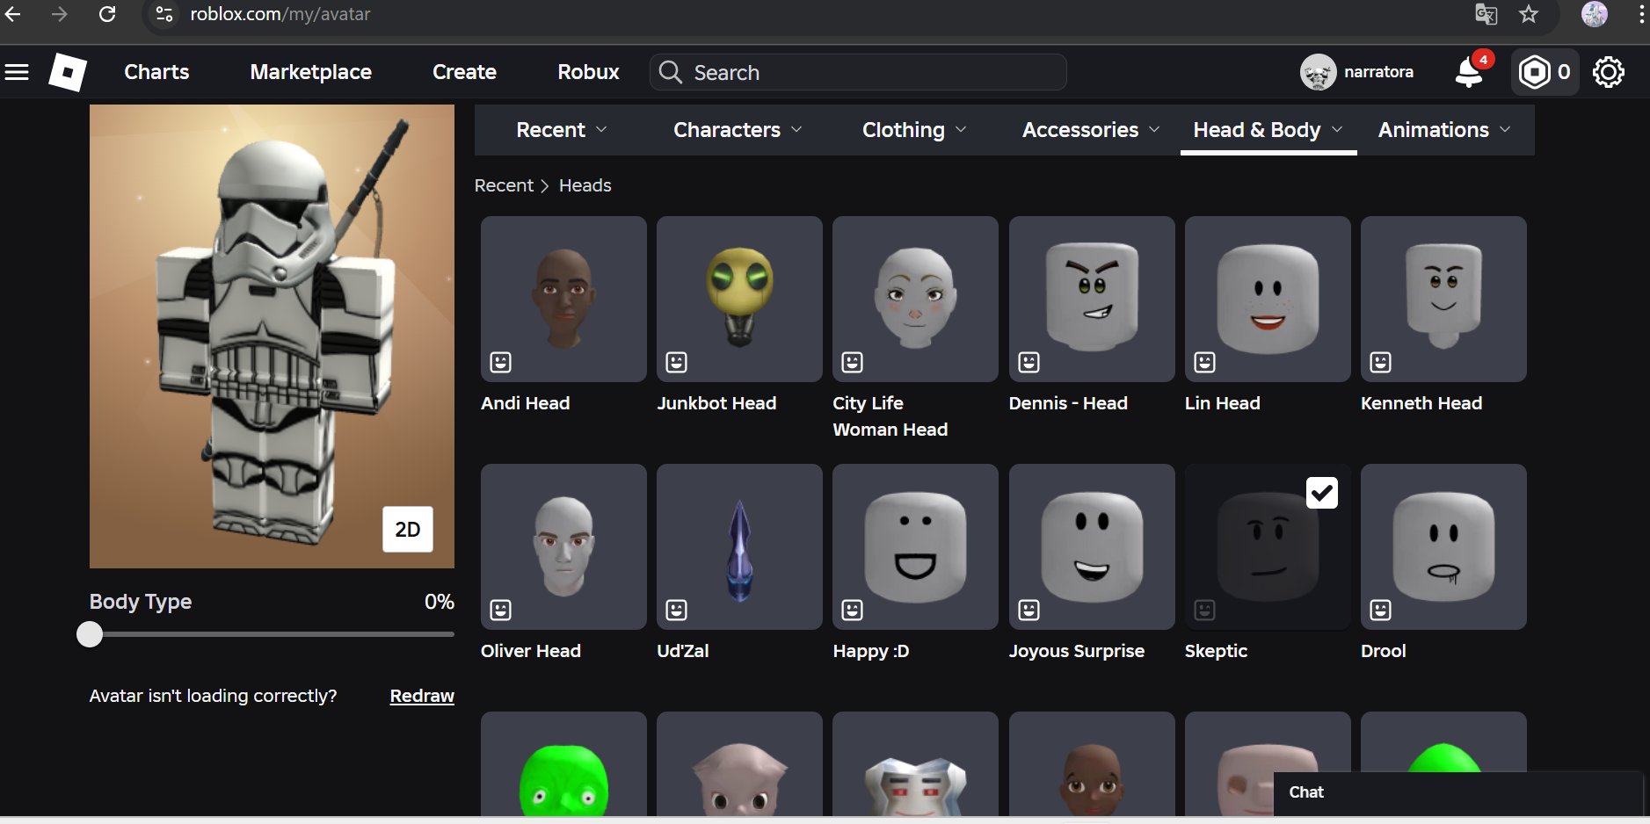
Task: Click the face icon on Ud'Zal
Action: point(677,610)
